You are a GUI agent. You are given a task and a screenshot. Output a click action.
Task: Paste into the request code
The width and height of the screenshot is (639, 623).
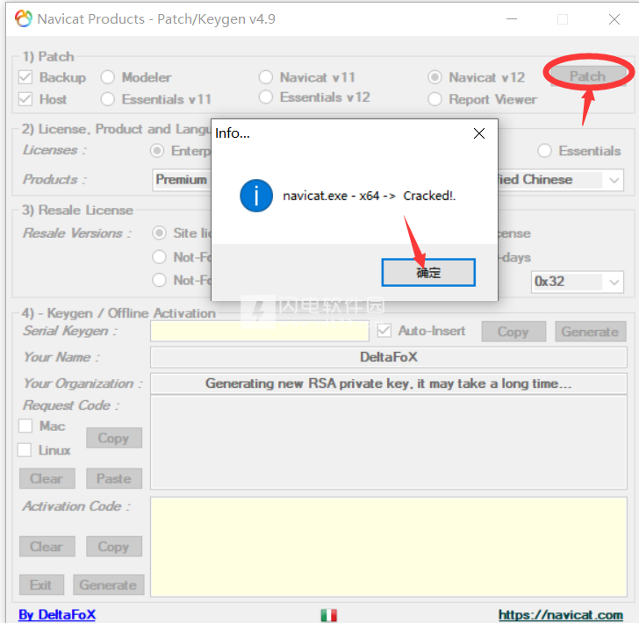click(x=114, y=478)
